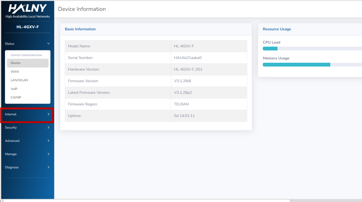Open the VoIP status page
The height and width of the screenshot is (202, 362).
click(28, 89)
